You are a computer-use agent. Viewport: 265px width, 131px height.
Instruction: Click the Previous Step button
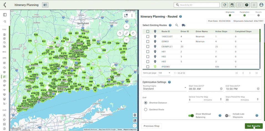(x=152, y=126)
